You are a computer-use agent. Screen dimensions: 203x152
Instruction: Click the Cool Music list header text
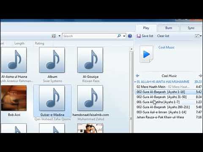(x=169, y=76)
